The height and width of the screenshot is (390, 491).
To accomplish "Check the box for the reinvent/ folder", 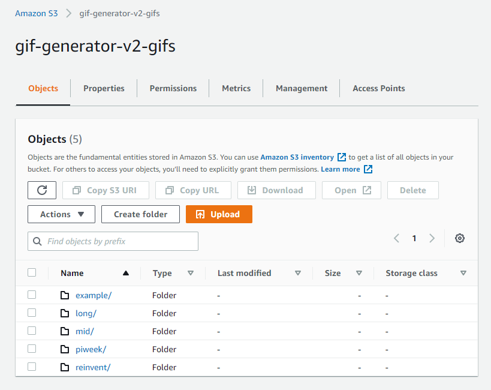I will tap(32, 367).
